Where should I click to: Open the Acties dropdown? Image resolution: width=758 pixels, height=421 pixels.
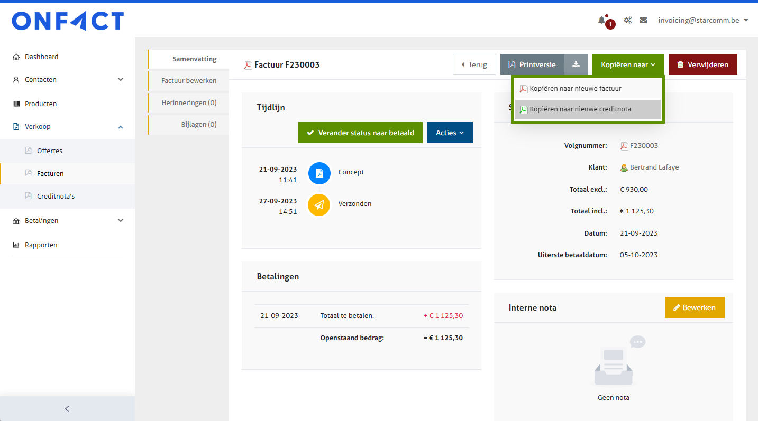(450, 133)
